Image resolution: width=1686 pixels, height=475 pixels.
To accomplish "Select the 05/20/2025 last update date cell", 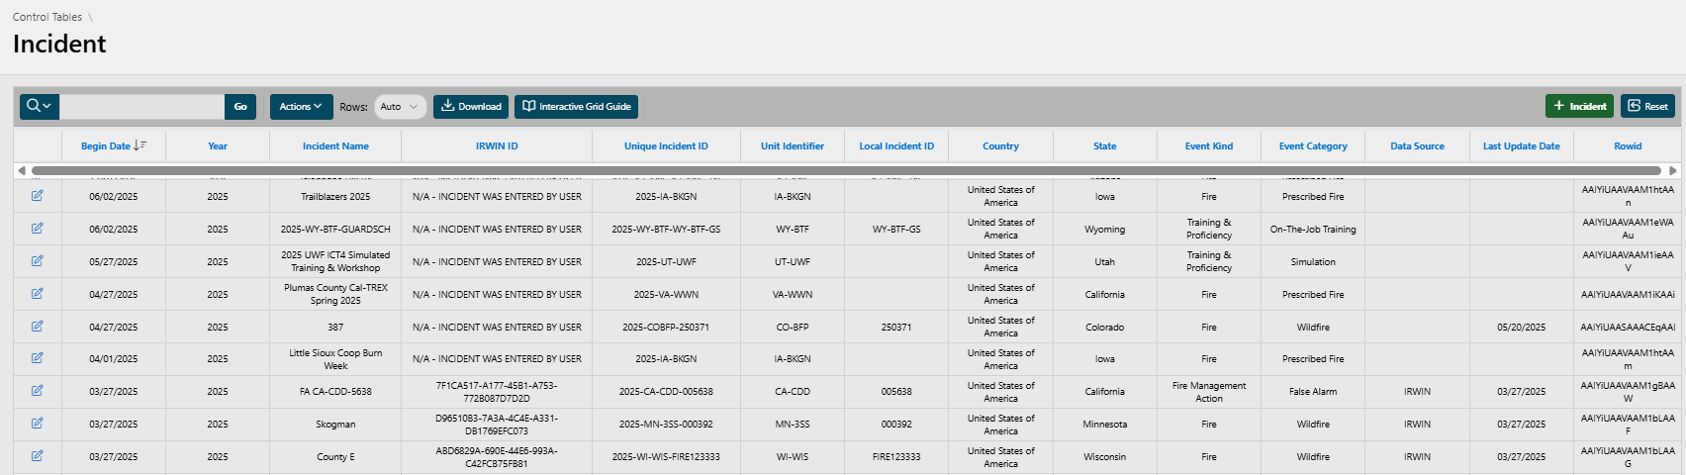I will point(1522,327).
